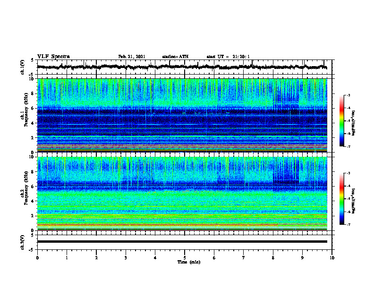Click time axis tick label '3'

click(126, 258)
